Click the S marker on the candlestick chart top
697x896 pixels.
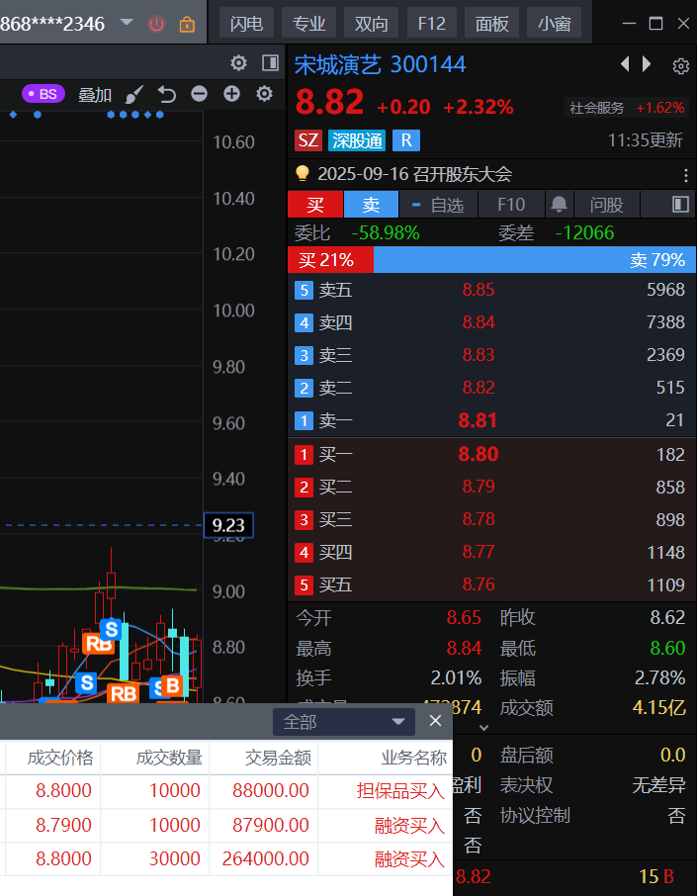coord(111,630)
